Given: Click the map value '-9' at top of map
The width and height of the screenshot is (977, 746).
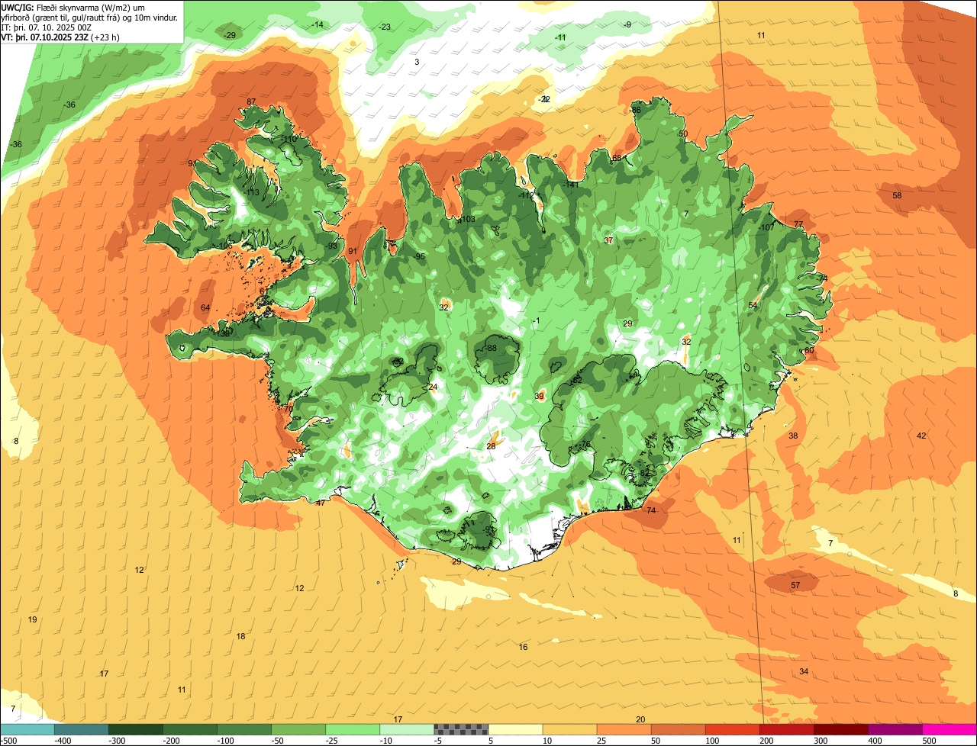Looking at the screenshot, I should tap(627, 24).
